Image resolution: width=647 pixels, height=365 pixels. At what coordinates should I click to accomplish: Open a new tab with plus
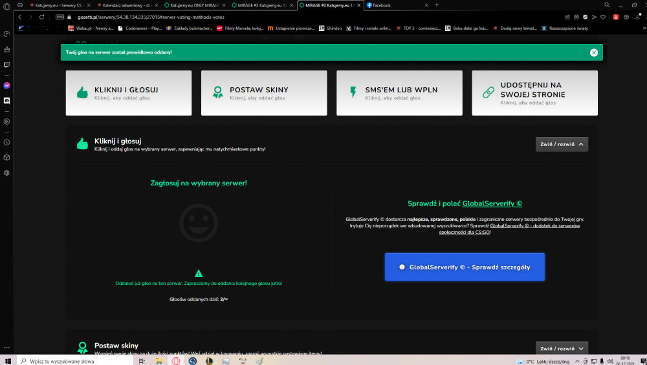tap(437, 5)
